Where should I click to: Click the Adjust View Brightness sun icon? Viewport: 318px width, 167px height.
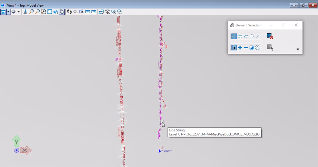[14, 12]
